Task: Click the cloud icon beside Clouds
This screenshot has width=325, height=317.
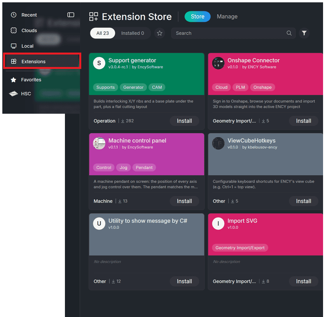Action: [14, 30]
